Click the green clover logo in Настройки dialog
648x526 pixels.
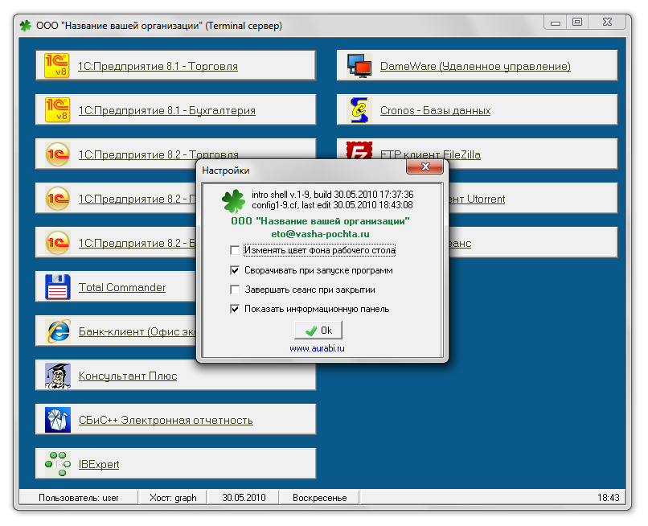[233, 200]
